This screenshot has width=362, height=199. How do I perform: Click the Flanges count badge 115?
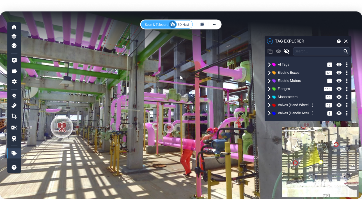(328, 89)
